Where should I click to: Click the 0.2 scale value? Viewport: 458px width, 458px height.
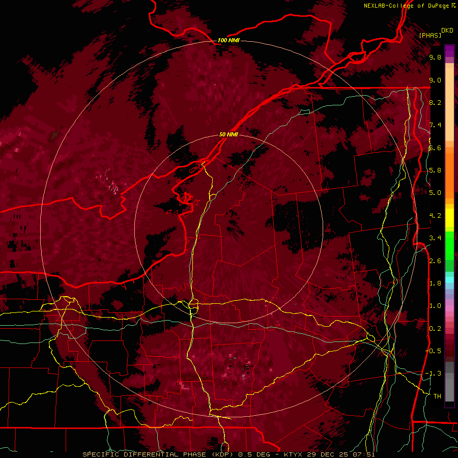pyautogui.click(x=435, y=329)
